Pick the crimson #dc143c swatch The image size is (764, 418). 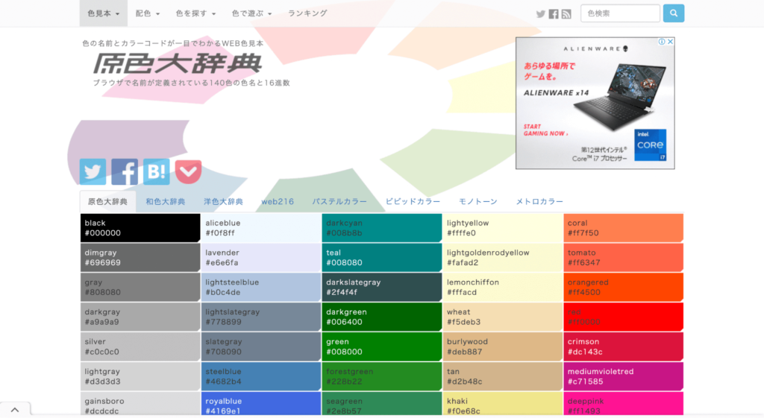(x=623, y=346)
